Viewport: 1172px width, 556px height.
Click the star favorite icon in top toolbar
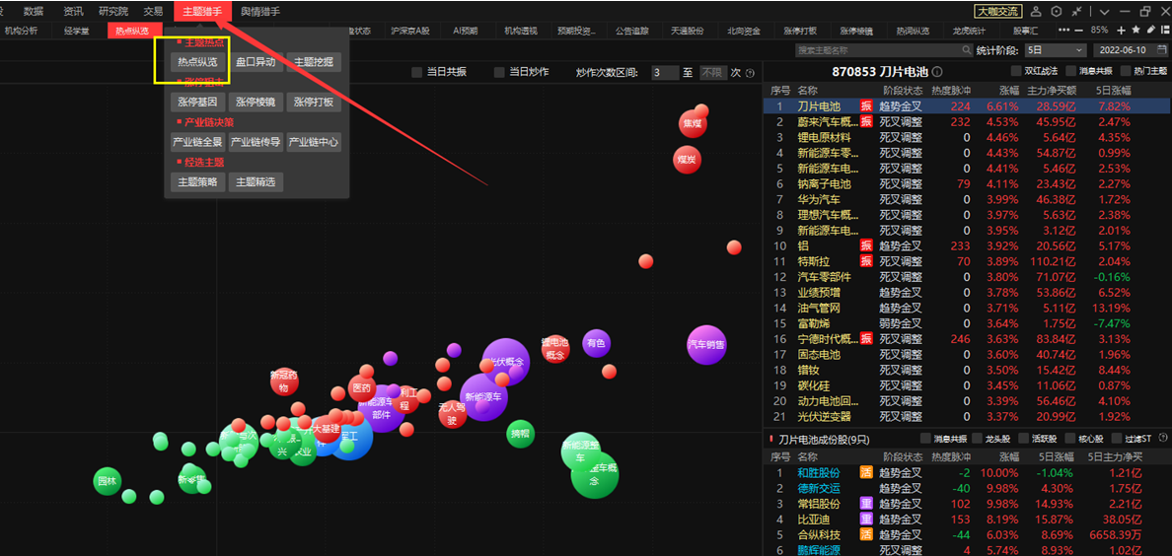point(1136,31)
